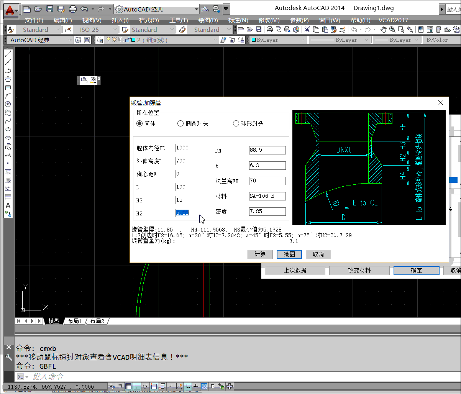Select the 筒体 radio button

139,124
